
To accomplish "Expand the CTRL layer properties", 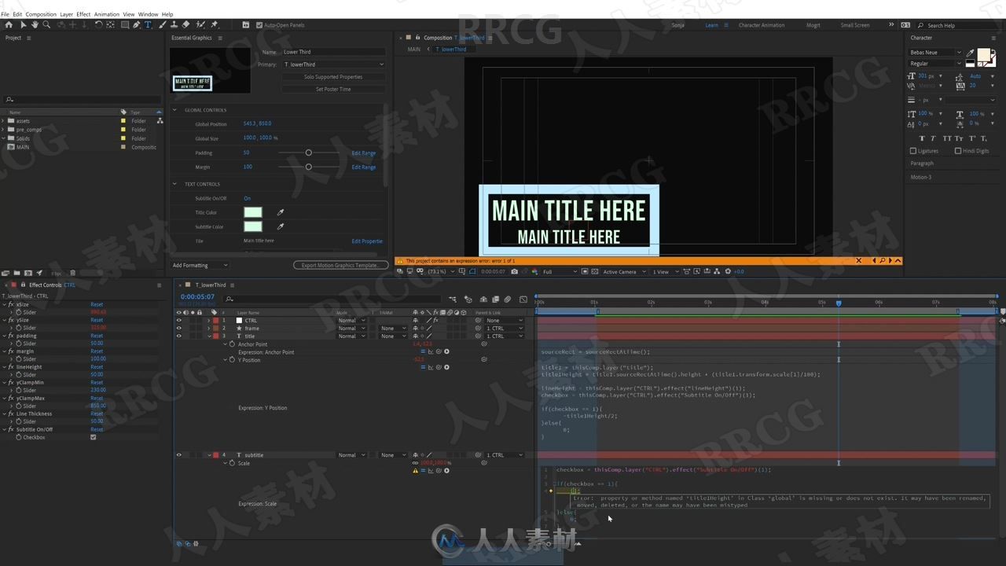I will [x=208, y=320].
